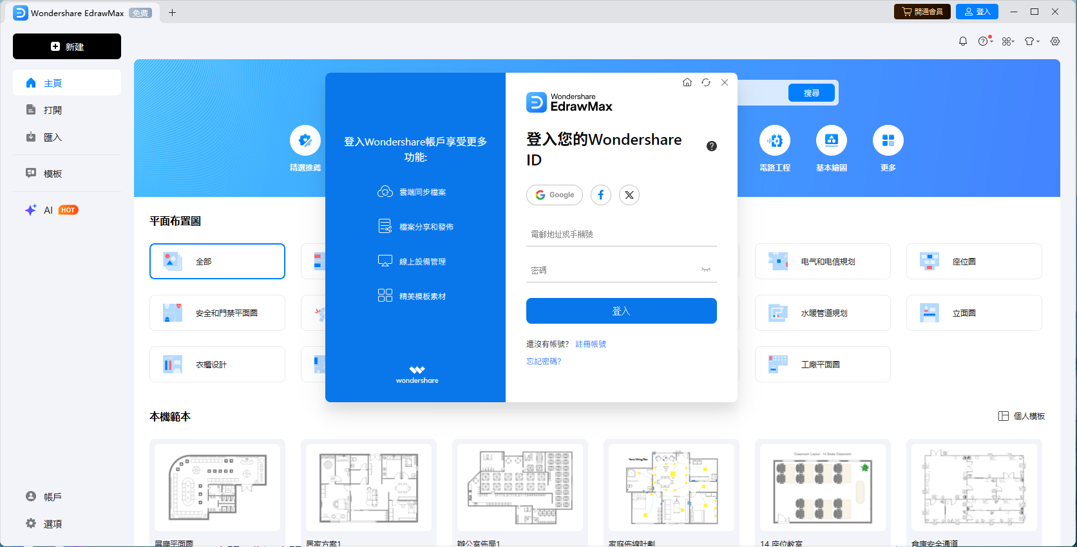Select Open (打開) in the sidebar

point(67,110)
